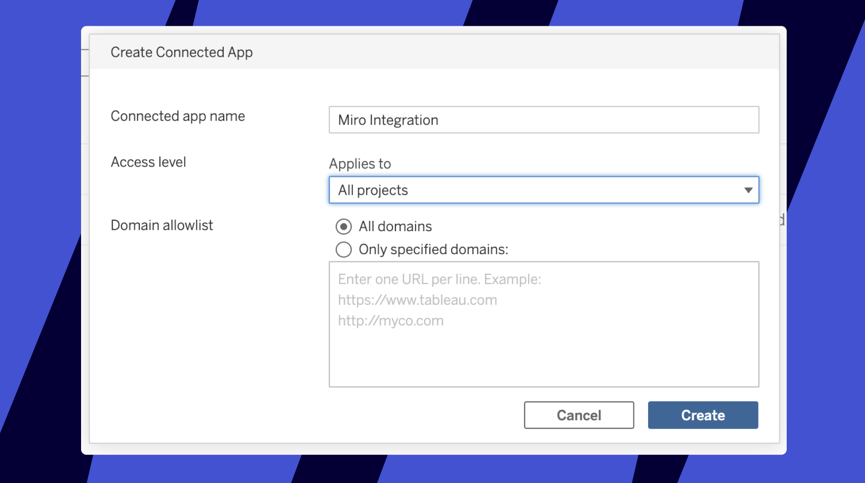Click the Connected app name label
The width and height of the screenshot is (865, 483).
click(178, 116)
